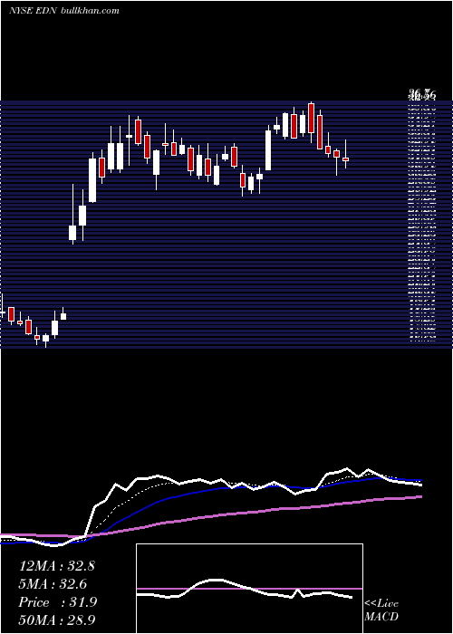453x634 pixels.
Task: Select the 50MA : 28.9 readout
Action: click(x=57, y=620)
